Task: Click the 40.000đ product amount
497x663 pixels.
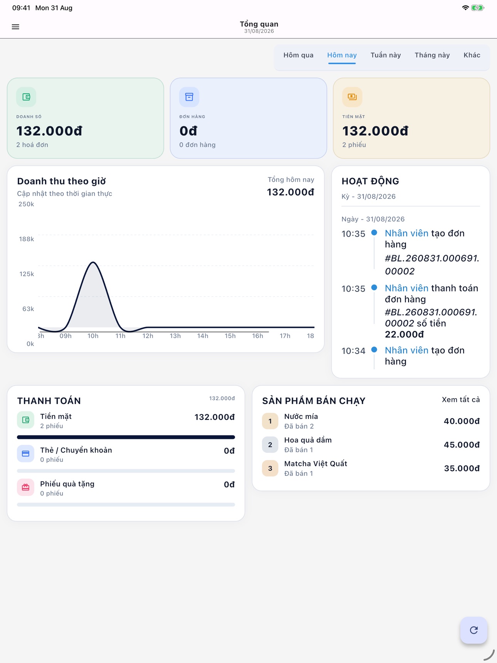Action: [462, 421]
